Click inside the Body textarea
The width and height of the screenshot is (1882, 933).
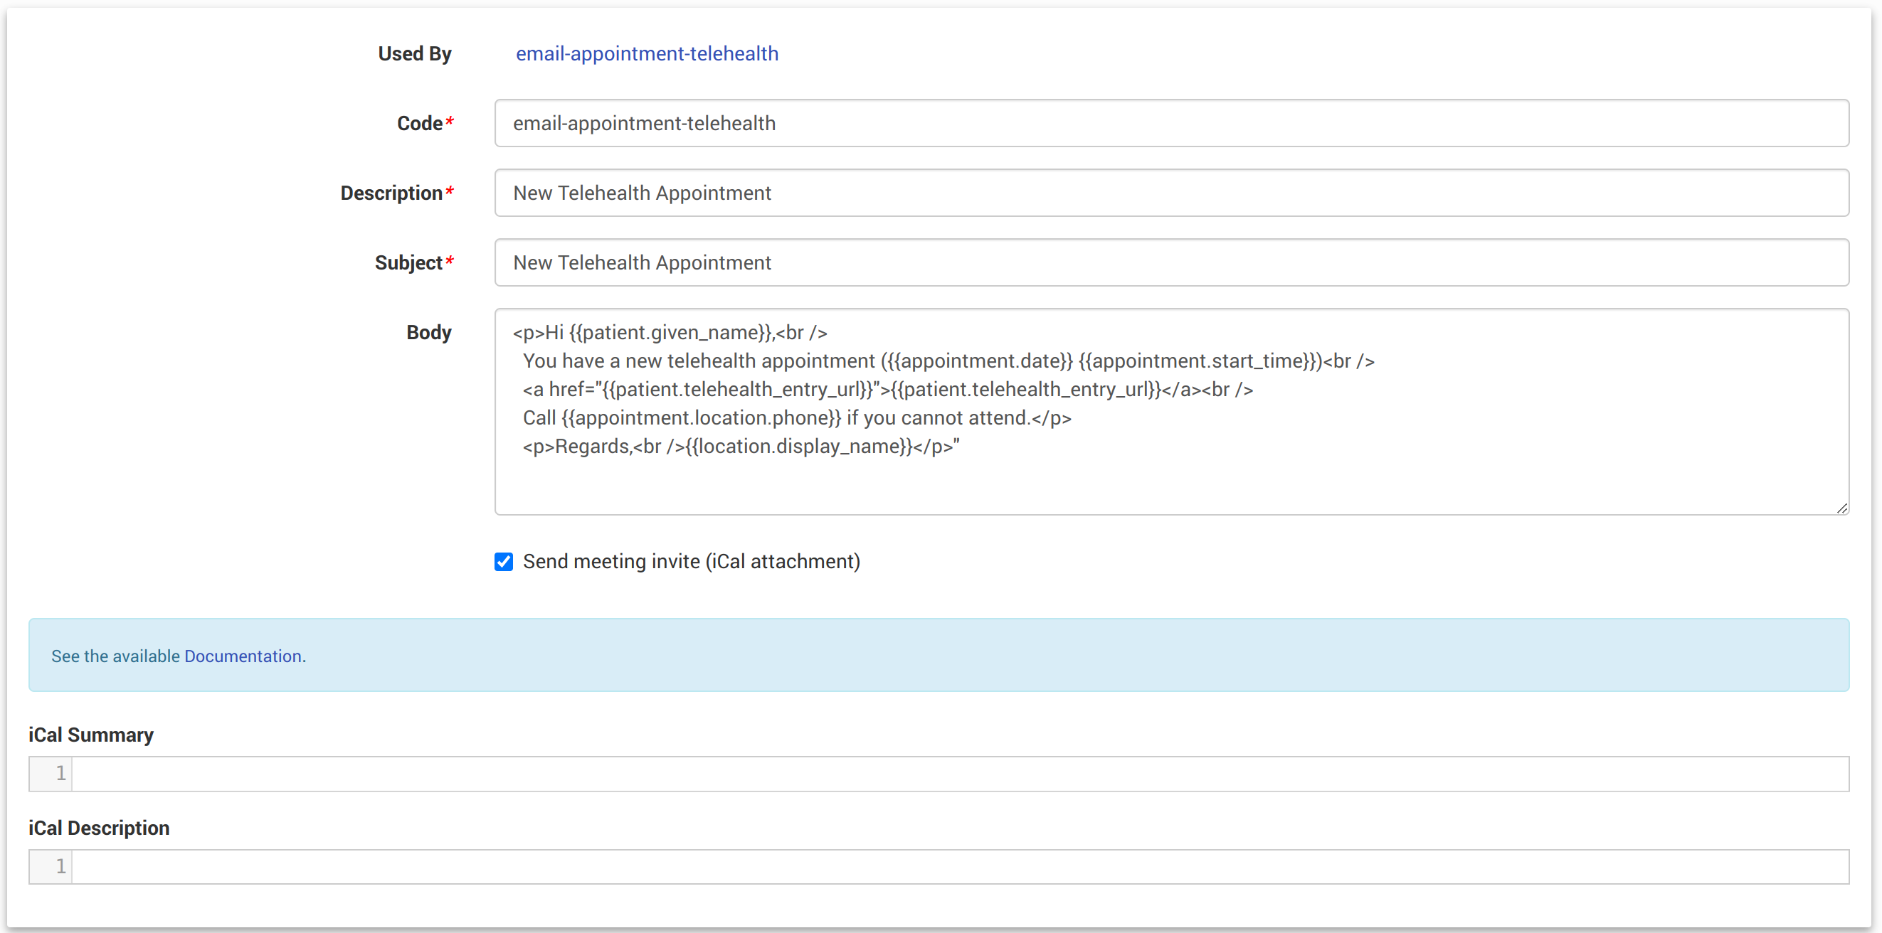point(1170,474)
